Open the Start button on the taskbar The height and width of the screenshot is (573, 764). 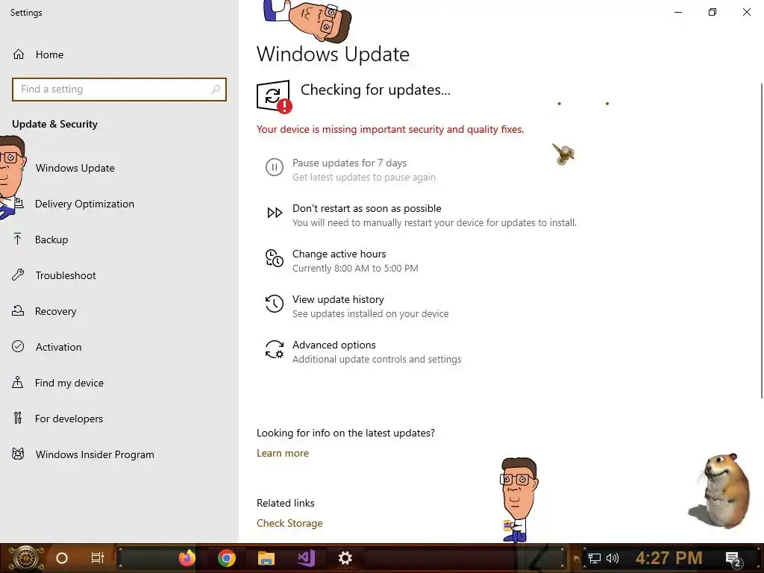26,558
